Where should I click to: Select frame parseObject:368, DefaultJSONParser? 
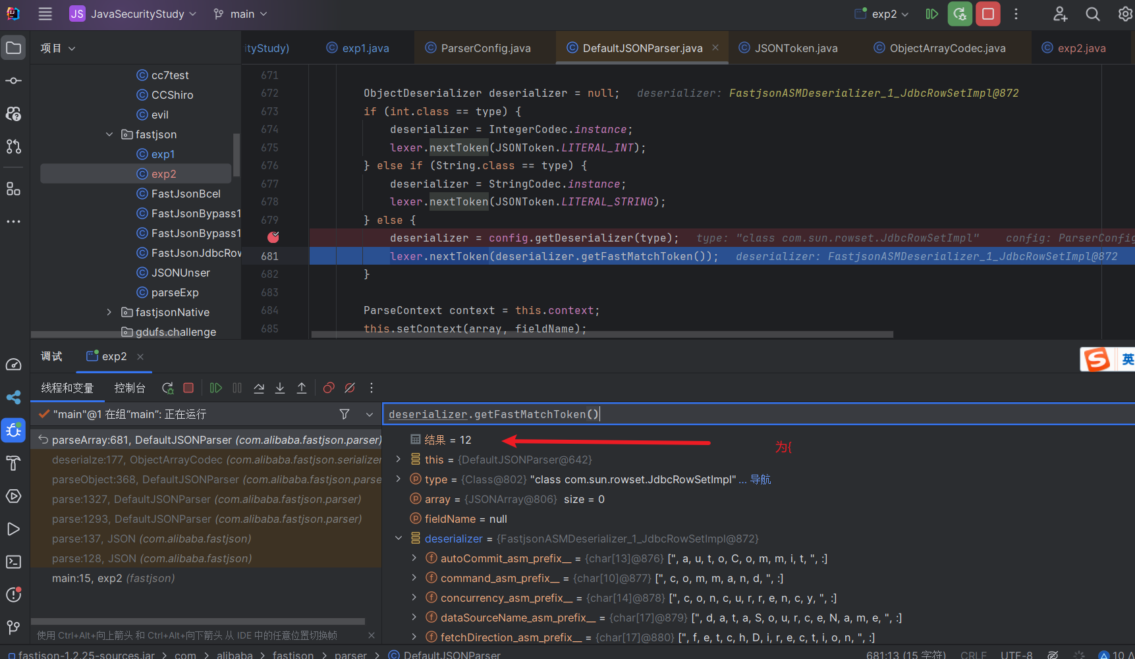point(206,479)
